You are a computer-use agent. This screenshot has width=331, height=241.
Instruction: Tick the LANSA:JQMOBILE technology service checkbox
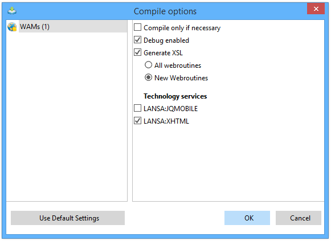pyautogui.click(x=138, y=108)
